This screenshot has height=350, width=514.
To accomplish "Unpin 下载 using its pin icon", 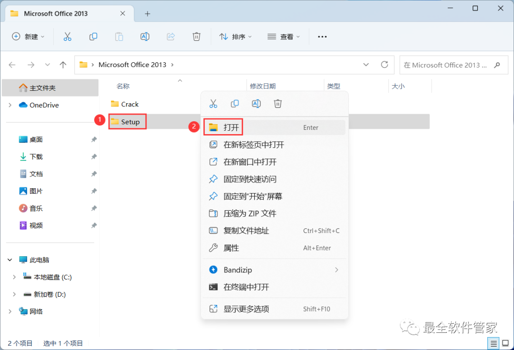I will [x=94, y=157].
